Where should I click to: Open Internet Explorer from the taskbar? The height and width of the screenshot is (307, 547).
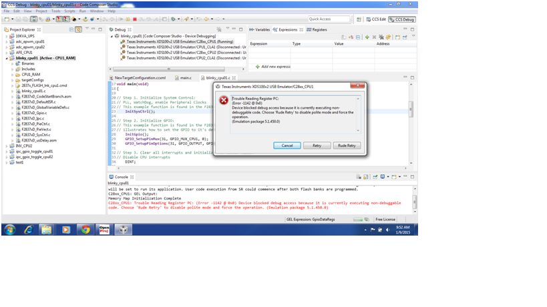[29, 230]
